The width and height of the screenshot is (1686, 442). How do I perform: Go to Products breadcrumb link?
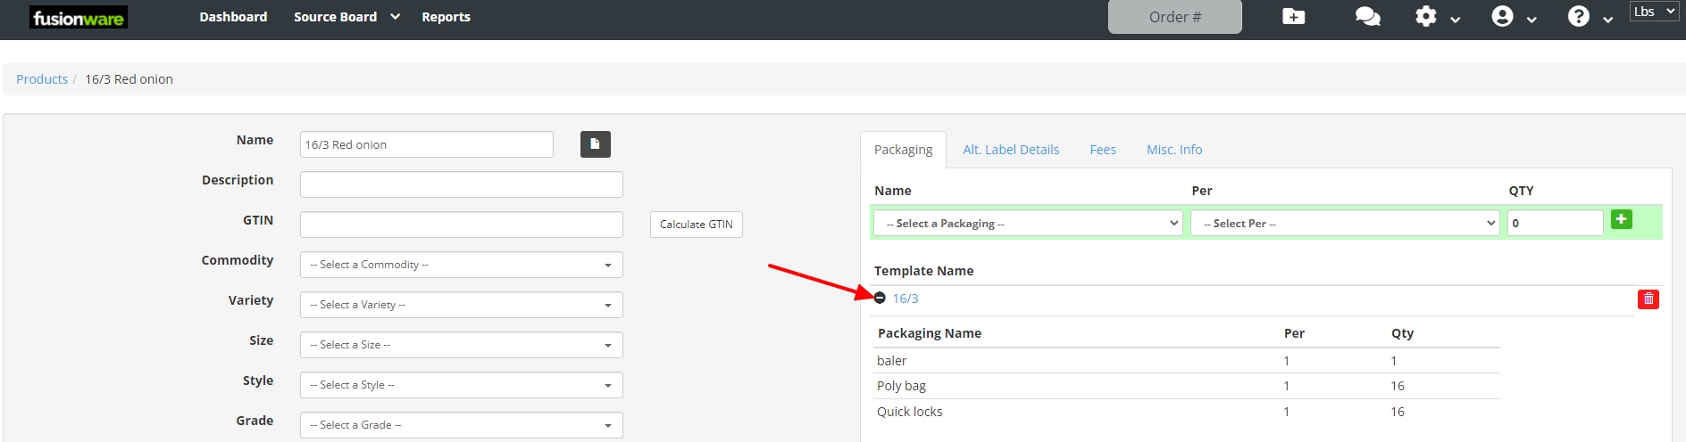click(x=42, y=79)
